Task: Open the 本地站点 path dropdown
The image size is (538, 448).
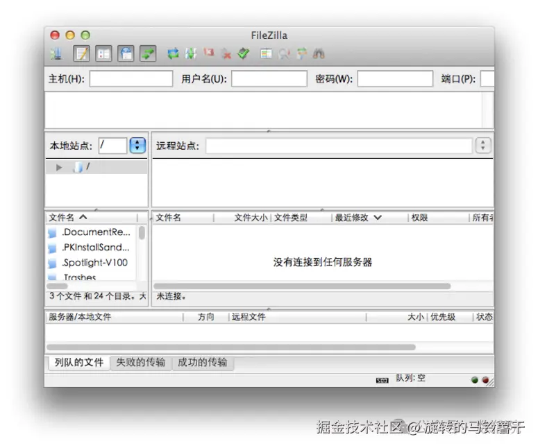Action: point(137,146)
